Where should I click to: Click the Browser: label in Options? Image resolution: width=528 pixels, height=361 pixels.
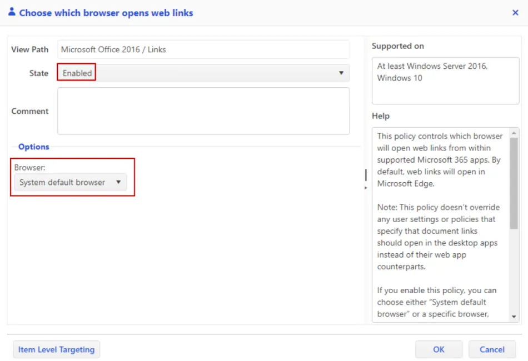(x=28, y=167)
